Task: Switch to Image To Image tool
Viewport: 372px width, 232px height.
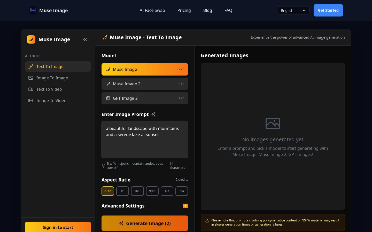Action: [x=58, y=78]
